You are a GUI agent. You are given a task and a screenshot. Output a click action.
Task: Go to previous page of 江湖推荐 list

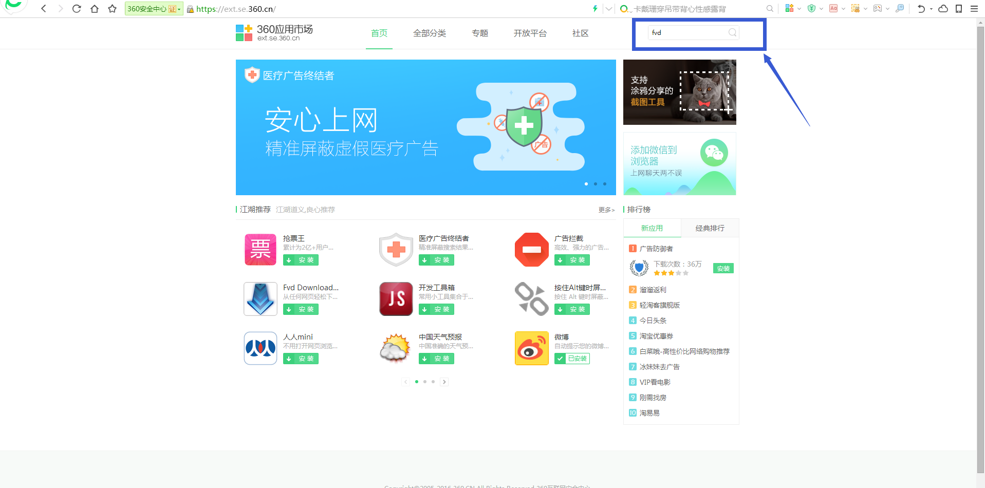[405, 382]
